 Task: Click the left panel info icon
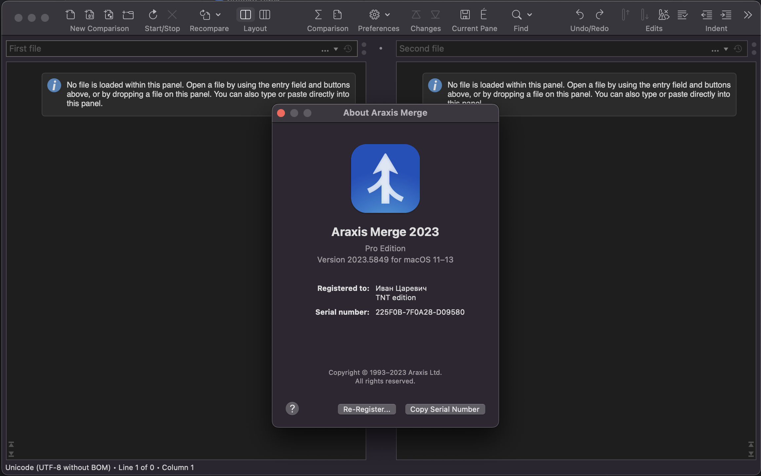(x=54, y=85)
